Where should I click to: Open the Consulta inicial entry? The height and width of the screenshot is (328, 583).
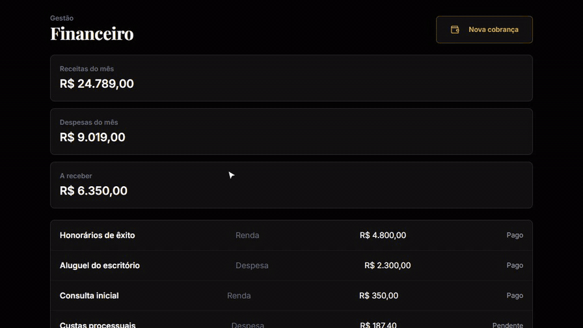click(291, 295)
